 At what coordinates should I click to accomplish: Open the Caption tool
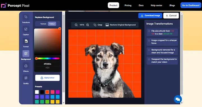click(x=26, y=31)
